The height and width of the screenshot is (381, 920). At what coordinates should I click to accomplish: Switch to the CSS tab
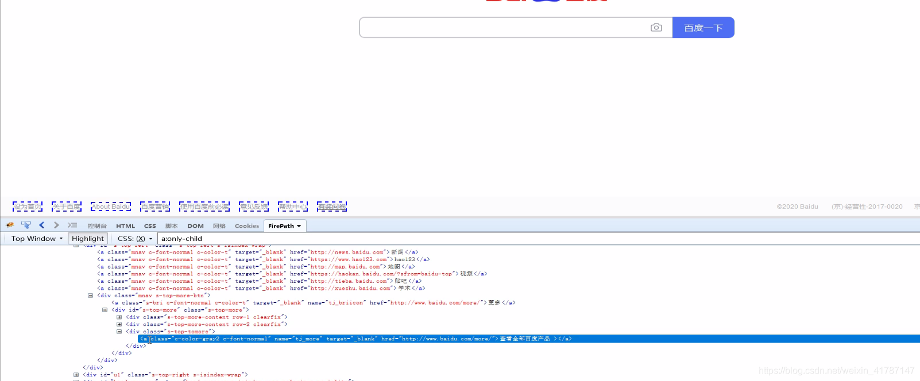(x=150, y=226)
